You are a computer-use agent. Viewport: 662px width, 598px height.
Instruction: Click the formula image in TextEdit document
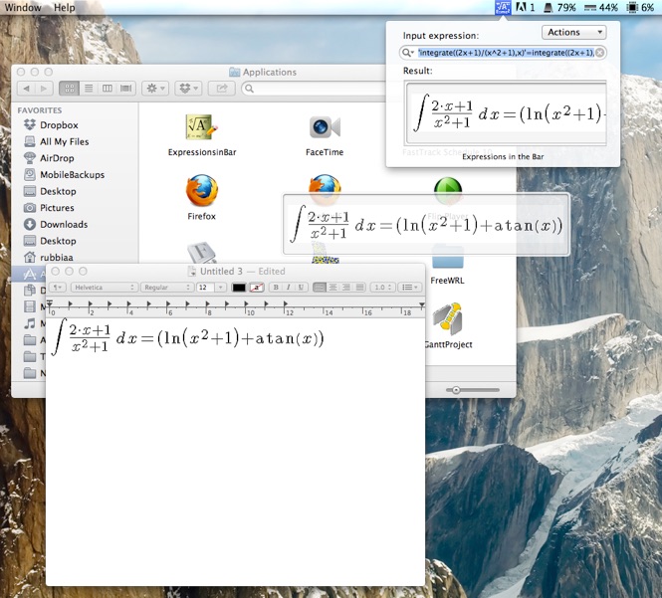point(187,337)
